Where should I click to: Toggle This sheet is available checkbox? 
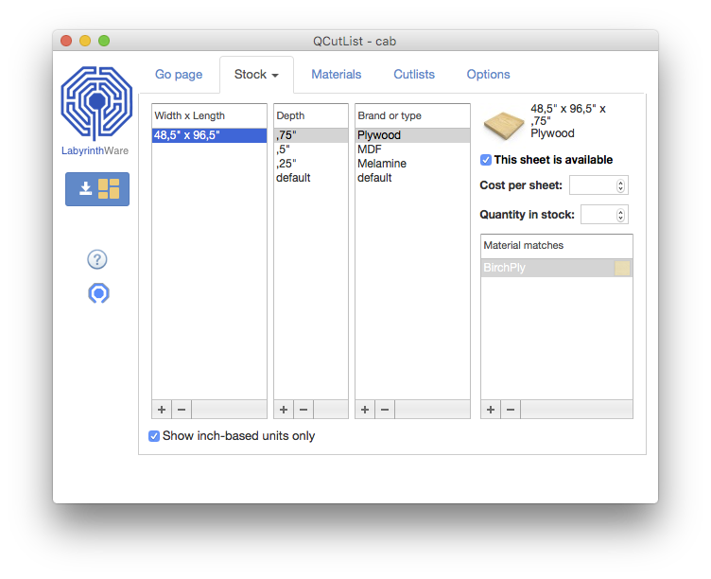(x=486, y=160)
